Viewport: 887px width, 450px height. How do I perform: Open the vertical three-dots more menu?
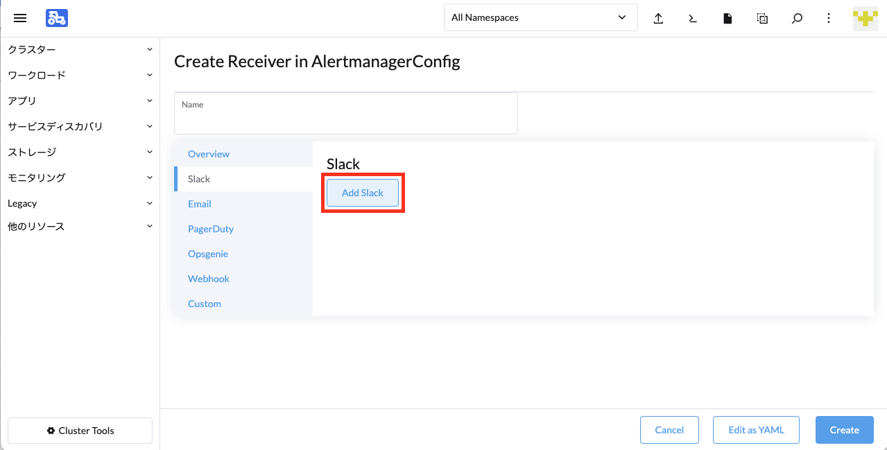[829, 19]
